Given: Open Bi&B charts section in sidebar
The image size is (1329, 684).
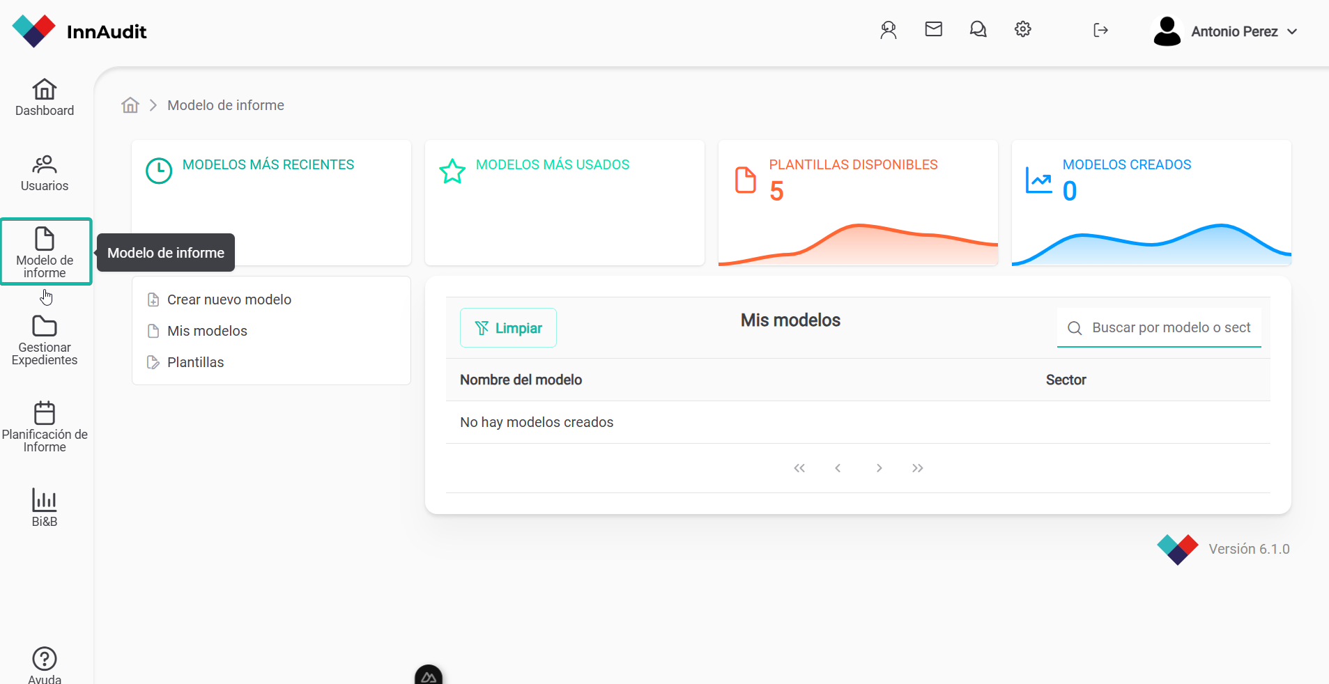Looking at the screenshot, I should point(45,508).
